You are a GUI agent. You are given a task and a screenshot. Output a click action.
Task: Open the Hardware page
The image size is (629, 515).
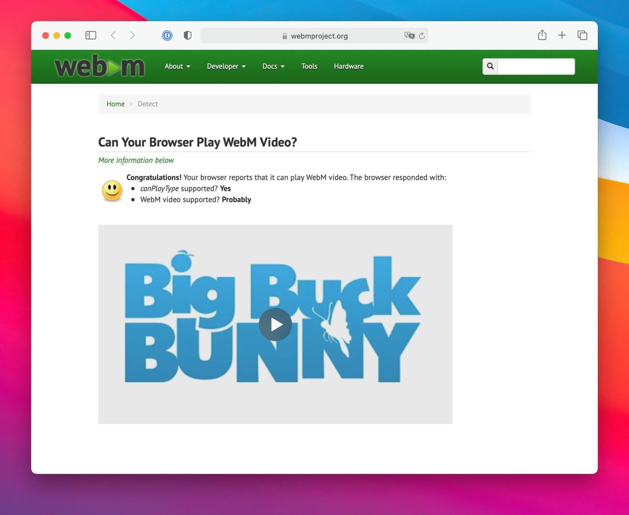tap(349, 66)
